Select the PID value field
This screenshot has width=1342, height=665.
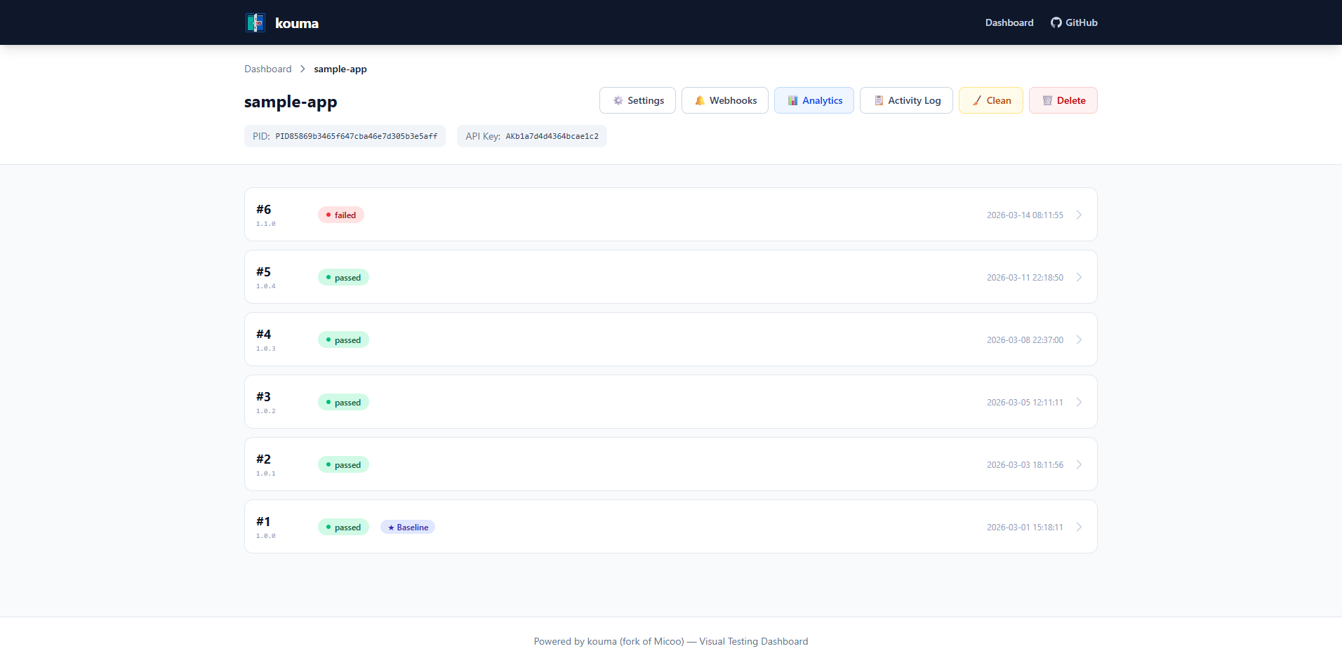(x=356, y=136)
